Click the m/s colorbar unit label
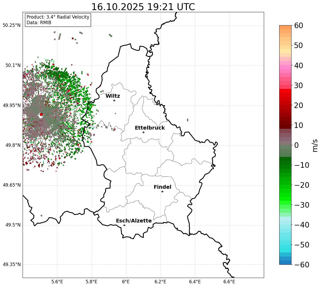Image resolution: width=321 pixels, height=287 pixels. [x=315, y=145]
